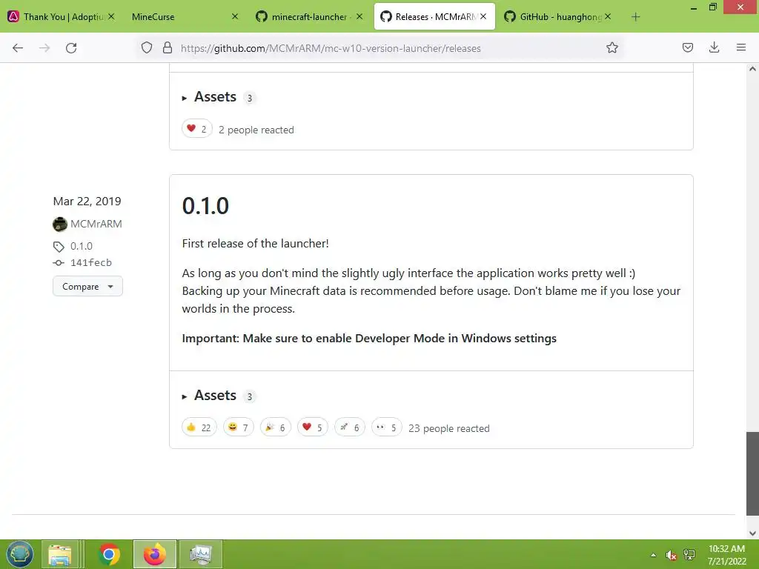Click the forward navigation arrow
This screenshot has width=759, height=569.
click(44, 48)
